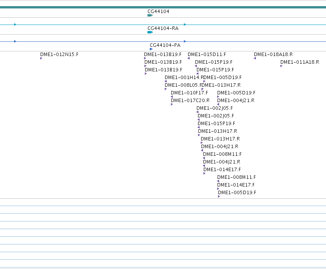This screenshot has height=269, width=326.
Task: Click DME1-013H17.R label beside DME1-008L05.F
Action: pyautogui.click(x=221, y=85)
